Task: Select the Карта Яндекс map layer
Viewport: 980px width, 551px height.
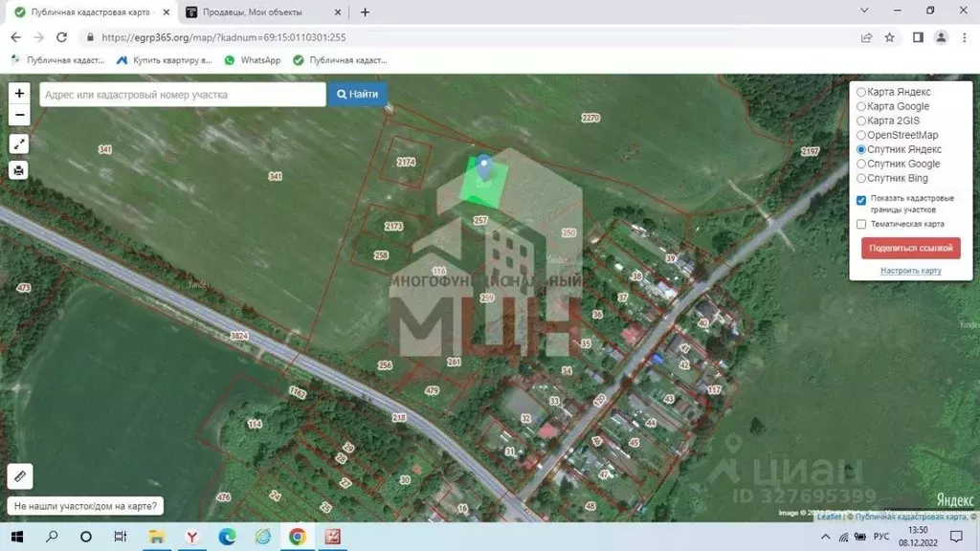Action: [x=861, y=93]
